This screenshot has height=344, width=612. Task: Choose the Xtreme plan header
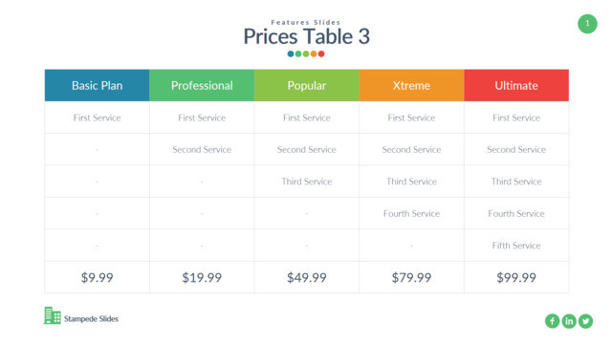pyautogui.click(x=411, y=85)
